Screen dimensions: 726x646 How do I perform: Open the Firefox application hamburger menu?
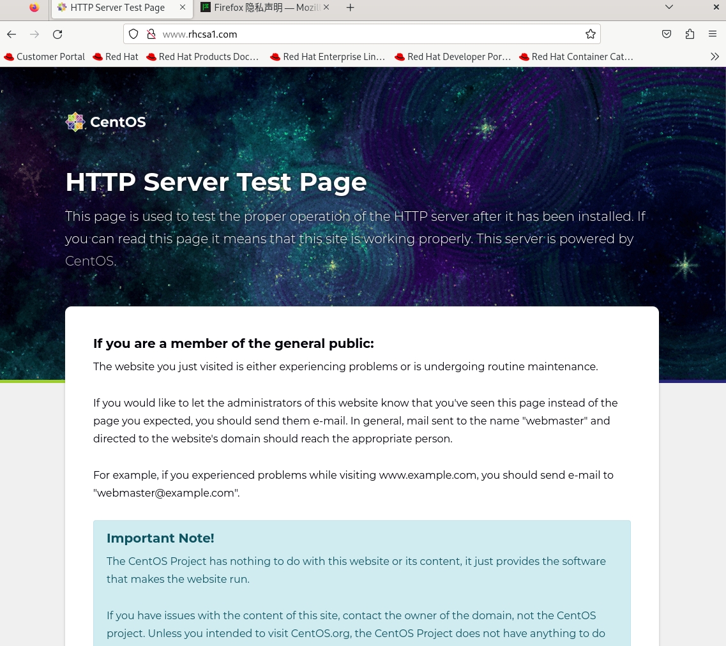pyautogui.click(x=713, y=34)
